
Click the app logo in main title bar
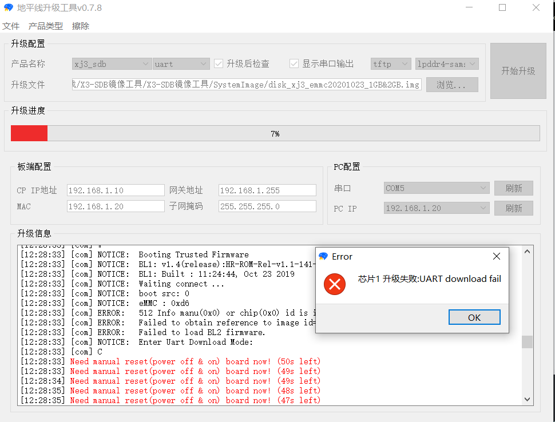tap(8, 8)
